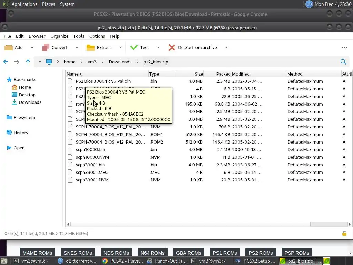Switch to the PCSX2 Setup taskbar window
This screenshot has height=265, width=353.
[x=255, y=261]
